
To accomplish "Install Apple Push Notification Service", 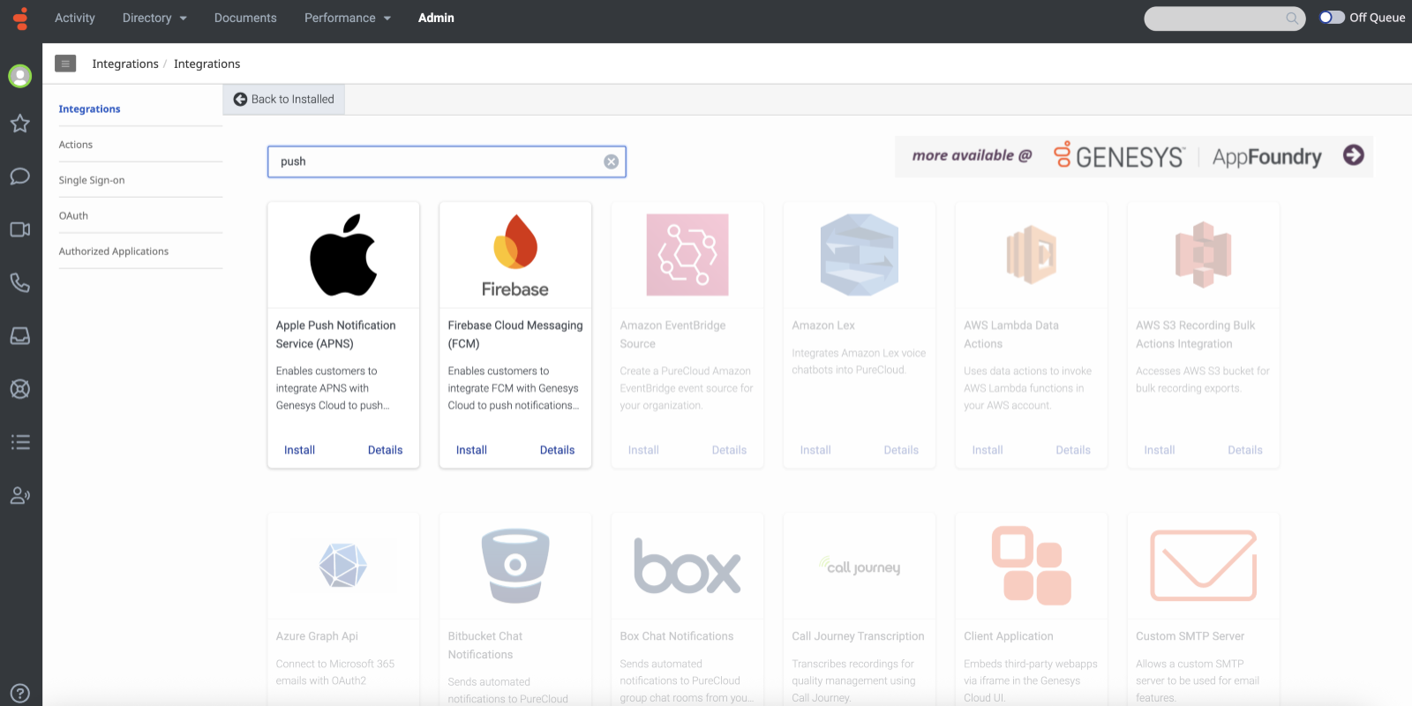I will [299, 450].
